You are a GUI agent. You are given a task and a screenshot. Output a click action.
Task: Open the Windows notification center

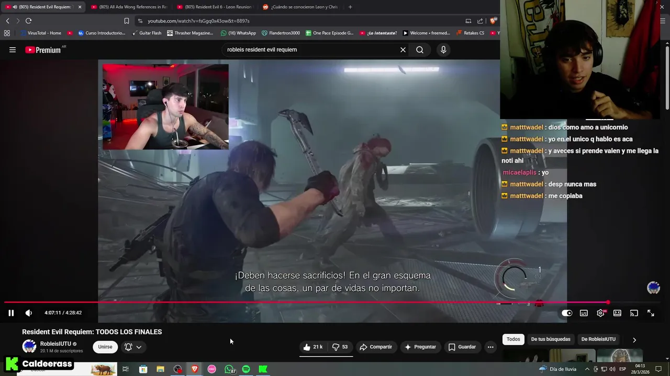pyautogui.click(x=658, y=369)
